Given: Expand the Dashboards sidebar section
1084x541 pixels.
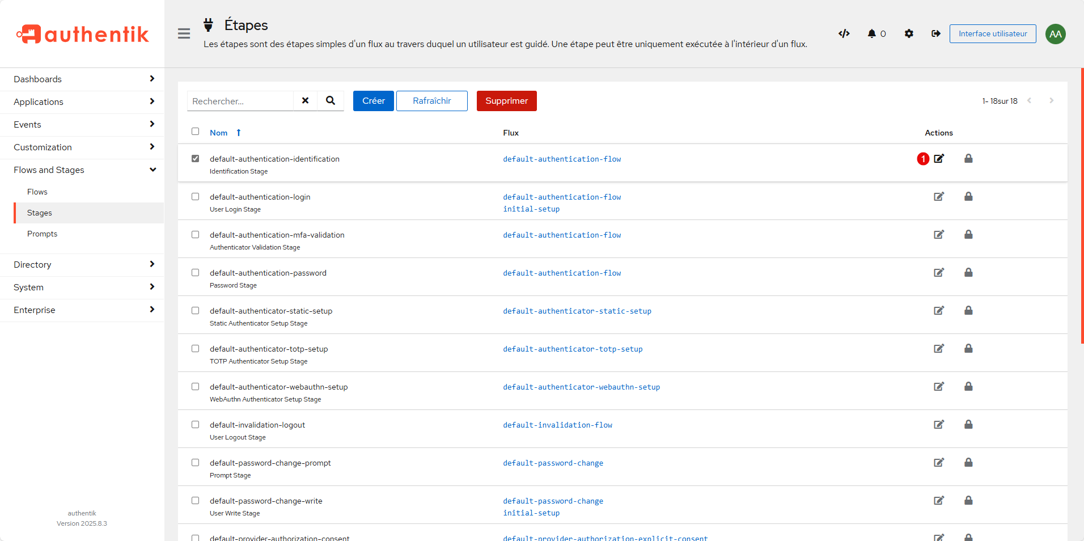Looking at the screenshot, I should (x=82, y=79).
